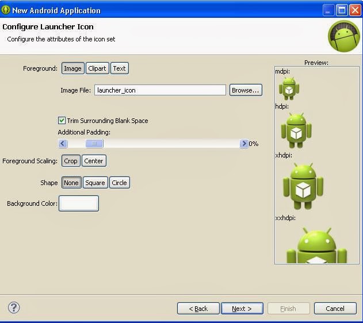The width and height of the screenshot is (363, 323).
Task: Click the padding slider track right of thumb
Action: (x=171, y=144)
